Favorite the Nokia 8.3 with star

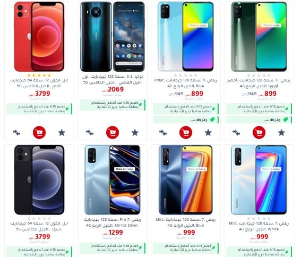tap(135, 132)
